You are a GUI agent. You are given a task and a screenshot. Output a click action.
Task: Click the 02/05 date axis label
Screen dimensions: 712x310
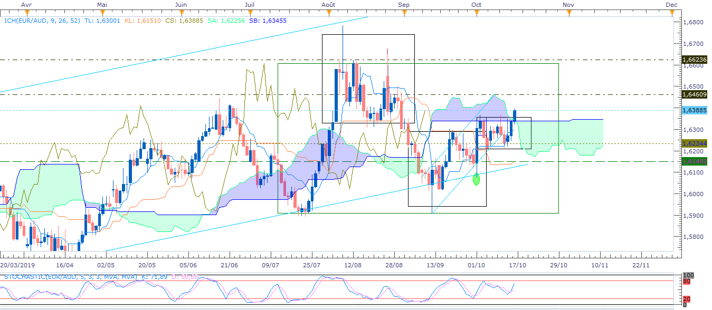point(106,266)
